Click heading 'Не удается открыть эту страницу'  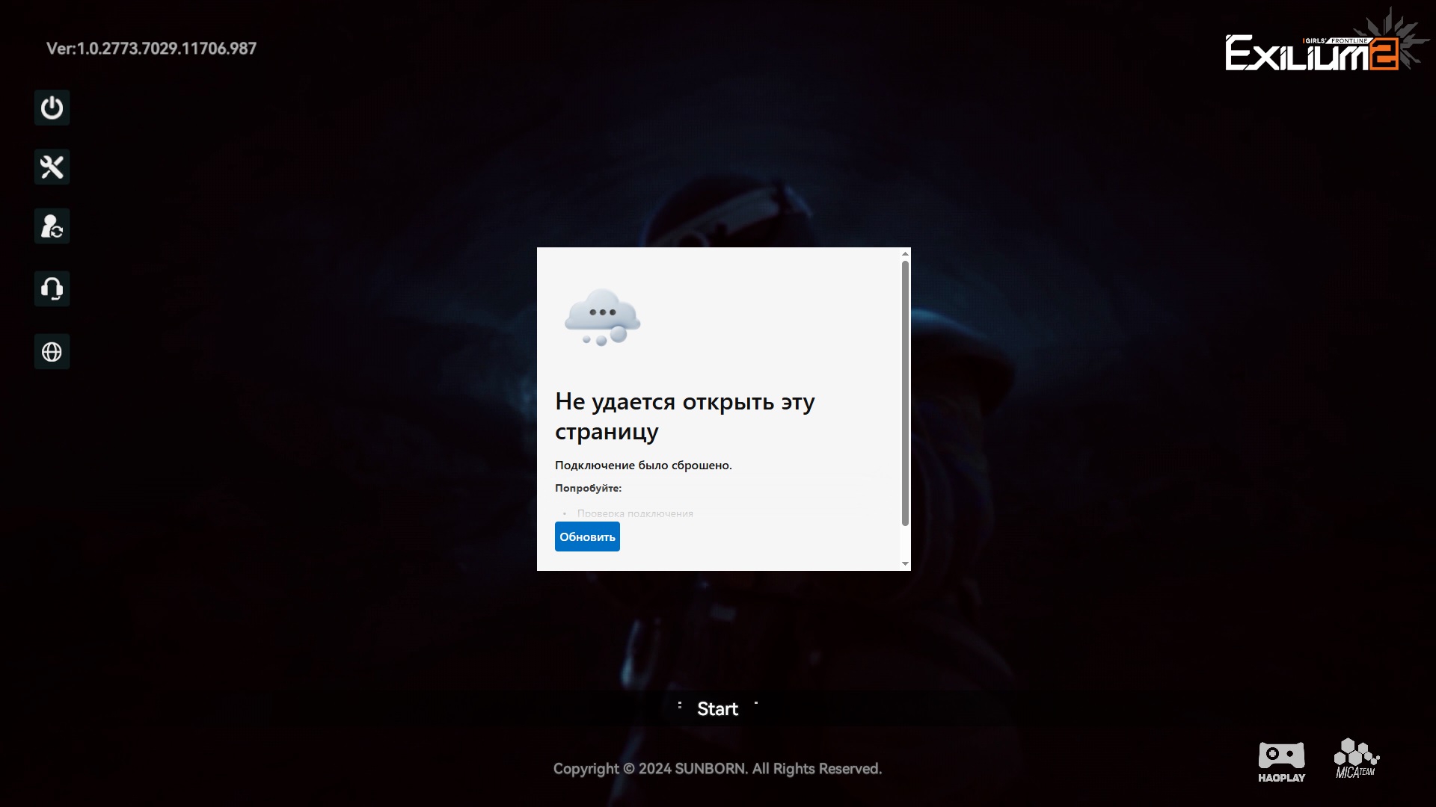(684, 416)
